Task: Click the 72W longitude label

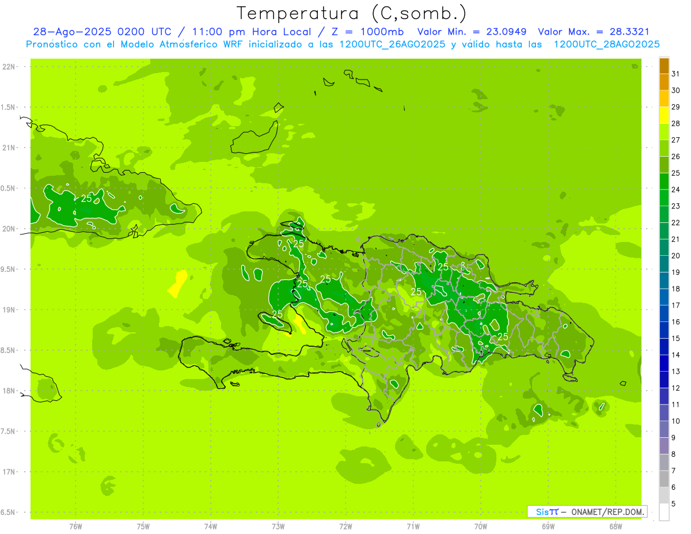Action: 345,526
